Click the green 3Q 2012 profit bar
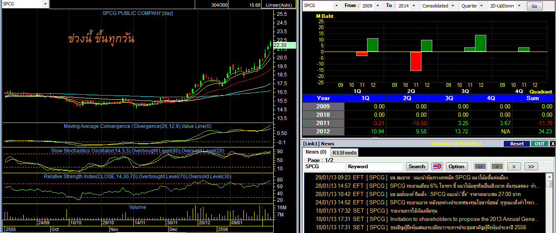This screenshot has height=233, width=556. tap(480, 43)
